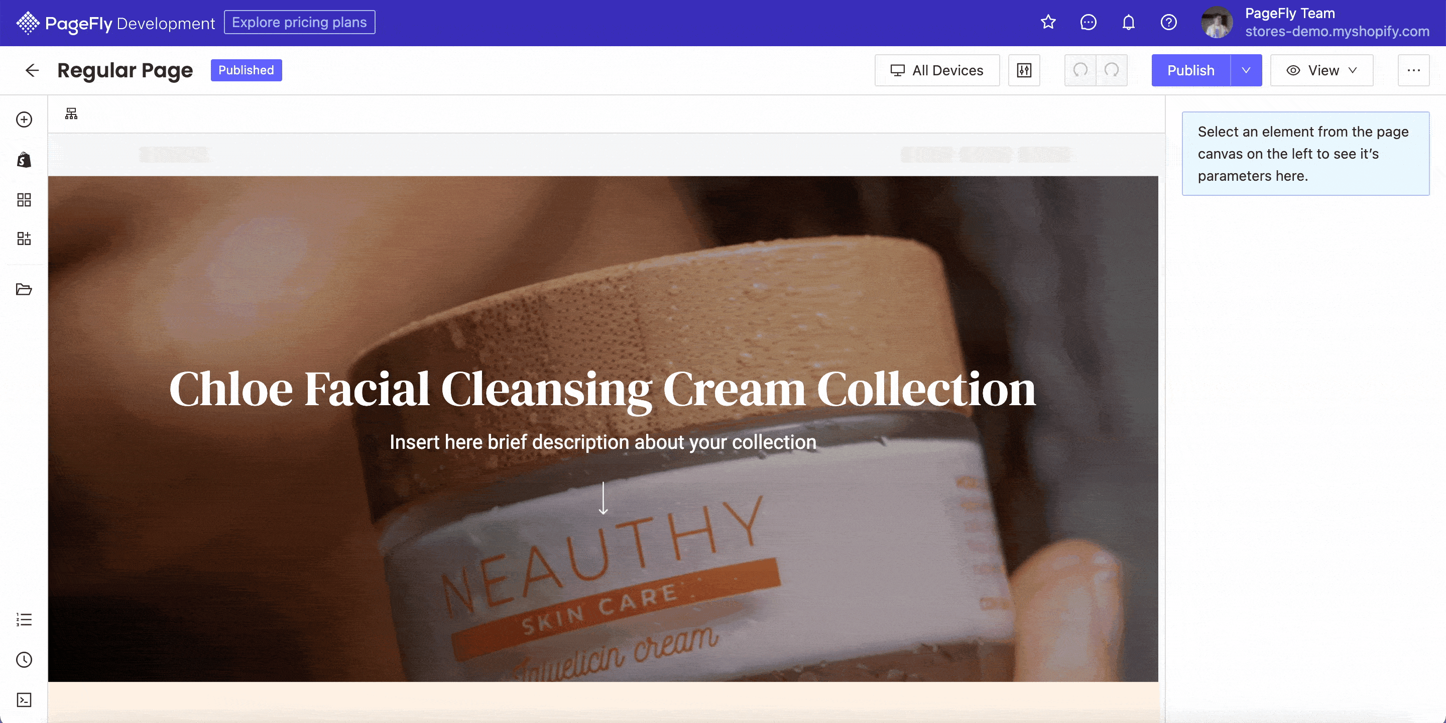Go back using the left arrow

tap(32, 70)
